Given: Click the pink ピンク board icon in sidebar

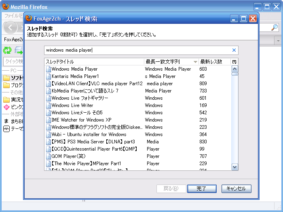Looking at the screenshot, I should click(6, 107).
